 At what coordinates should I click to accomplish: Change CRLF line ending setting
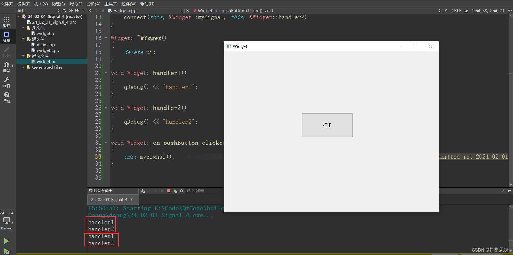[456, 10]
